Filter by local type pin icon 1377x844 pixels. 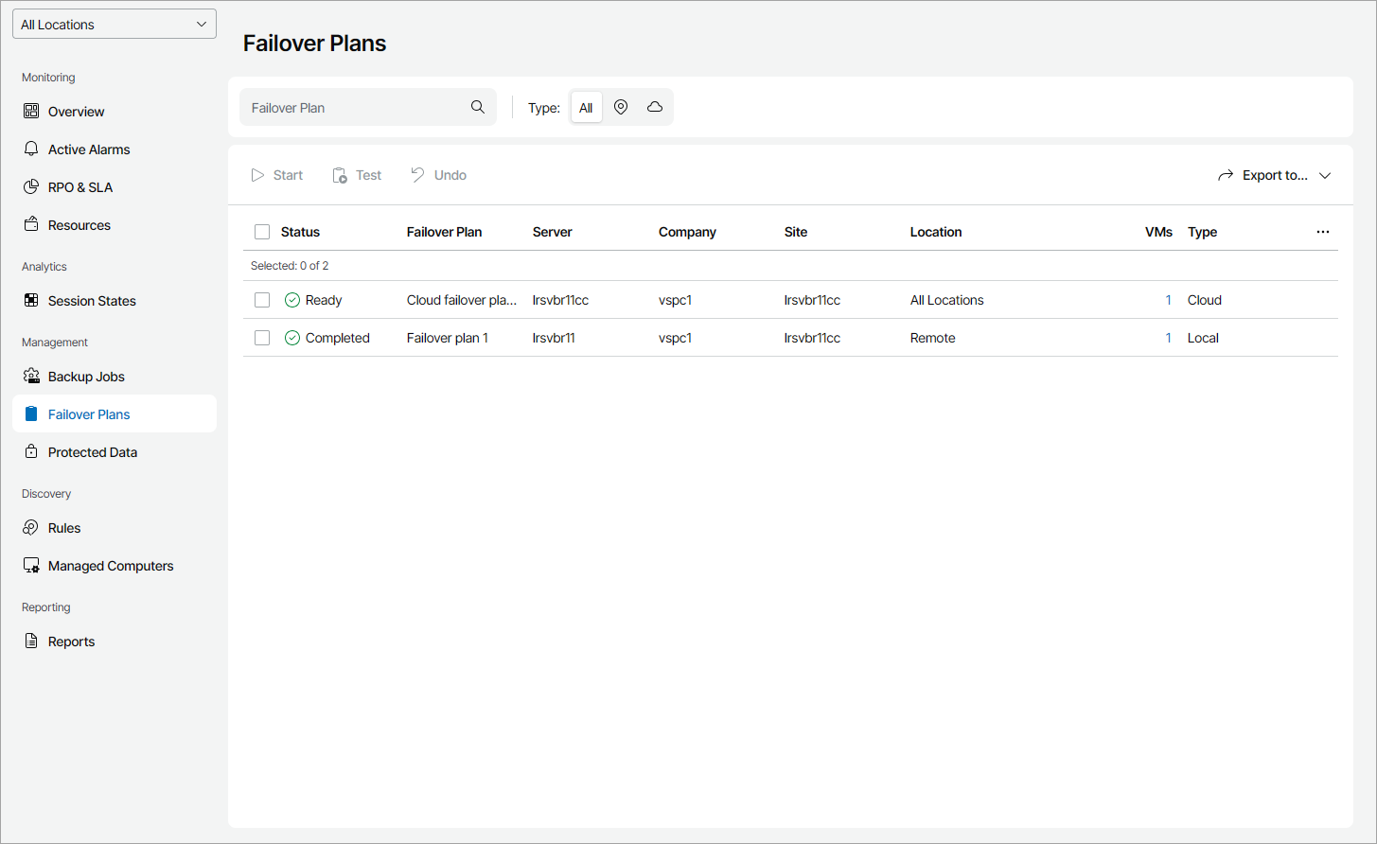click(x=621, y=107)
